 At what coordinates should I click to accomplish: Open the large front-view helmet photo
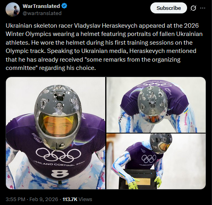click(55, 133)
